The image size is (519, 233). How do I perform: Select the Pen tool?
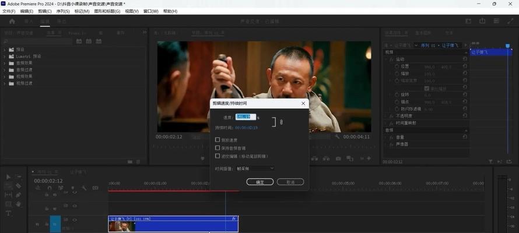click(18, 195)
